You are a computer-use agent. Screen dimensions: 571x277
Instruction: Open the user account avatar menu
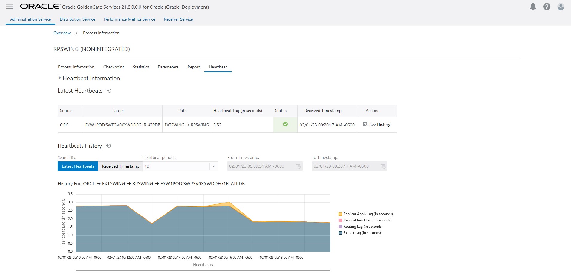point(561,7)
